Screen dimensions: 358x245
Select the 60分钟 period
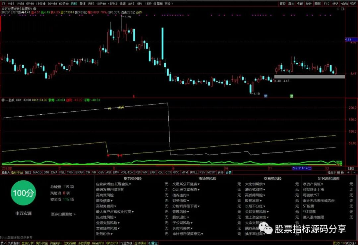point(64,4)
